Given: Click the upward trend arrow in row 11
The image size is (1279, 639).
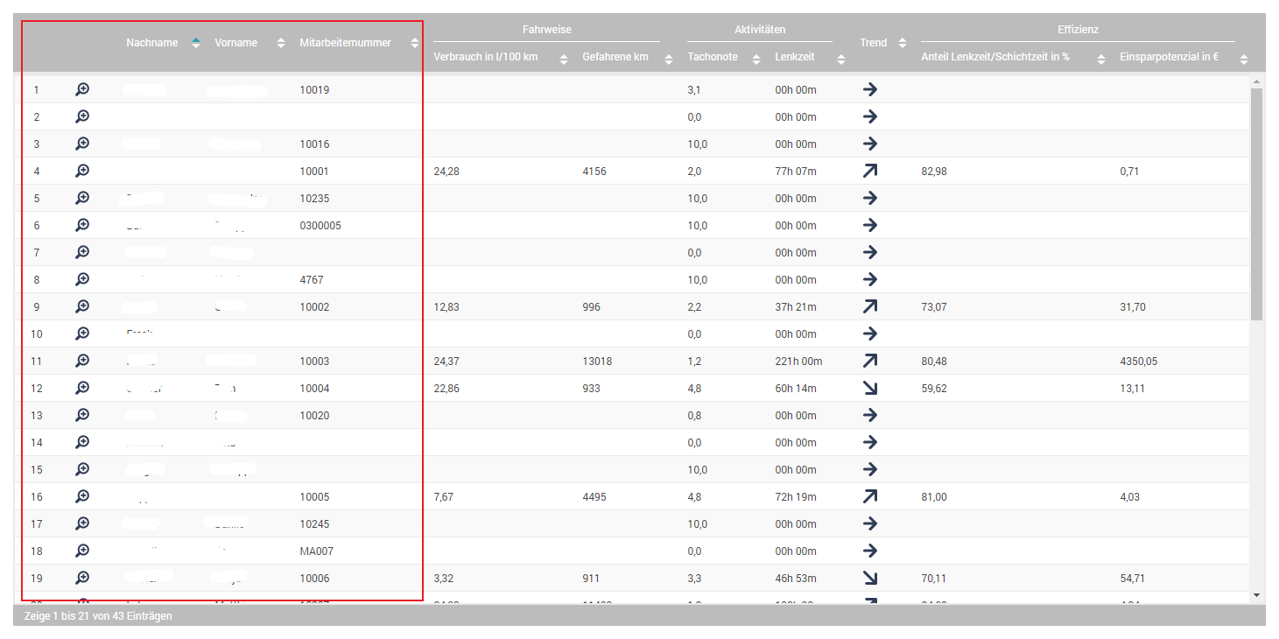Looking at the screenshot, I should click(869, 361).
